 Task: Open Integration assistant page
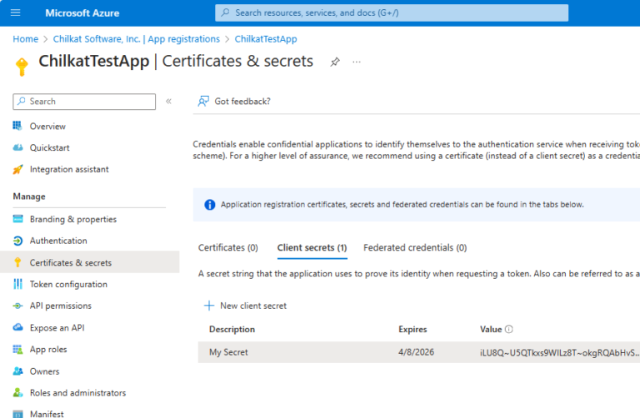pyautogui.click(x=69, y=169)
